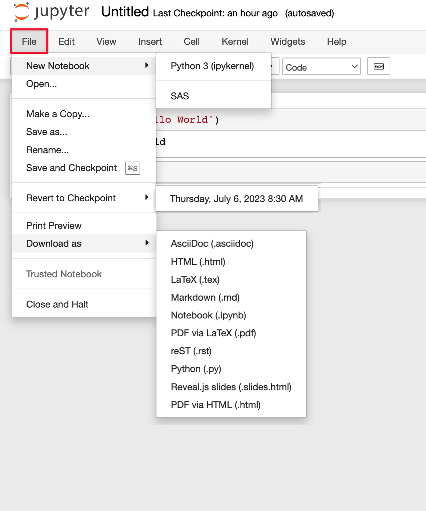This screenshot has height=511, width=426.
Task: Open the File menu
Action: click(29, 41)
